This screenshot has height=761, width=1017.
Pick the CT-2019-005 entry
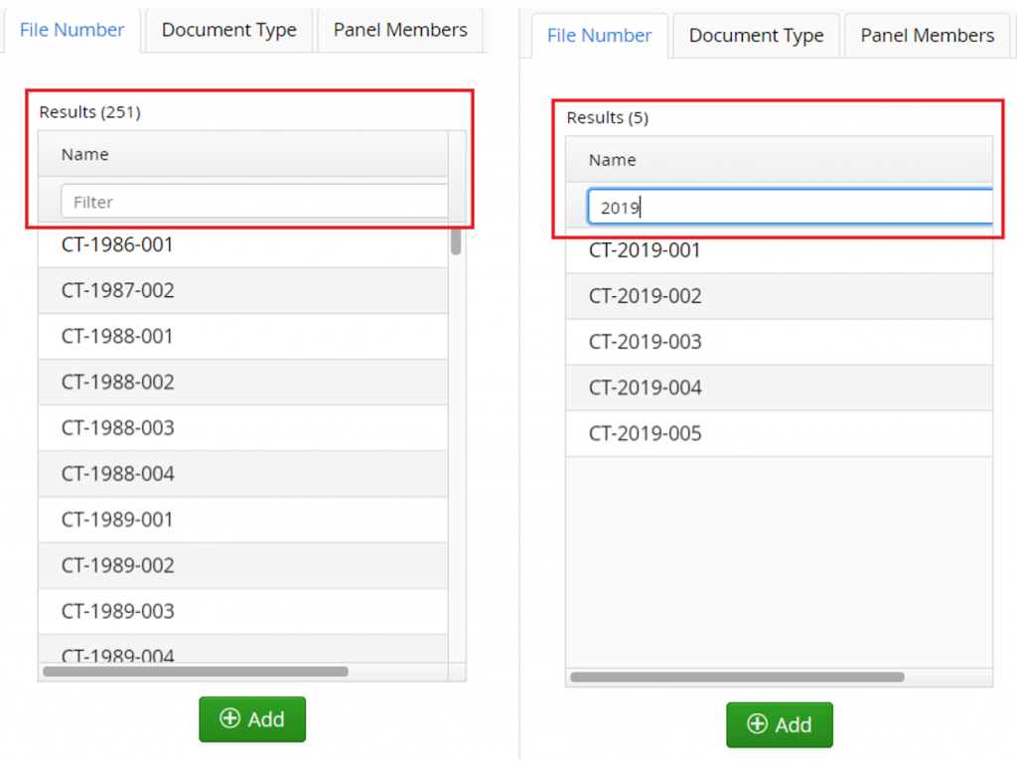645,434
